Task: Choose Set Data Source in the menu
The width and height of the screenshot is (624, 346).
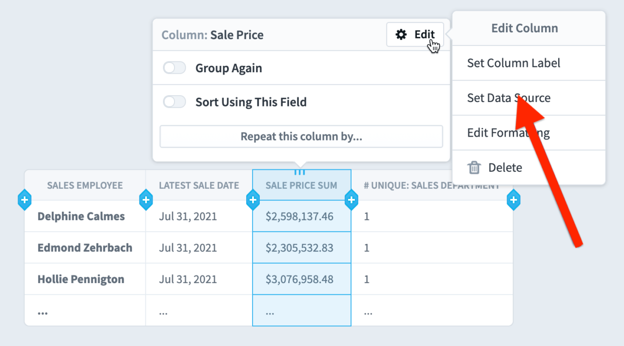Action: (508, 98)
